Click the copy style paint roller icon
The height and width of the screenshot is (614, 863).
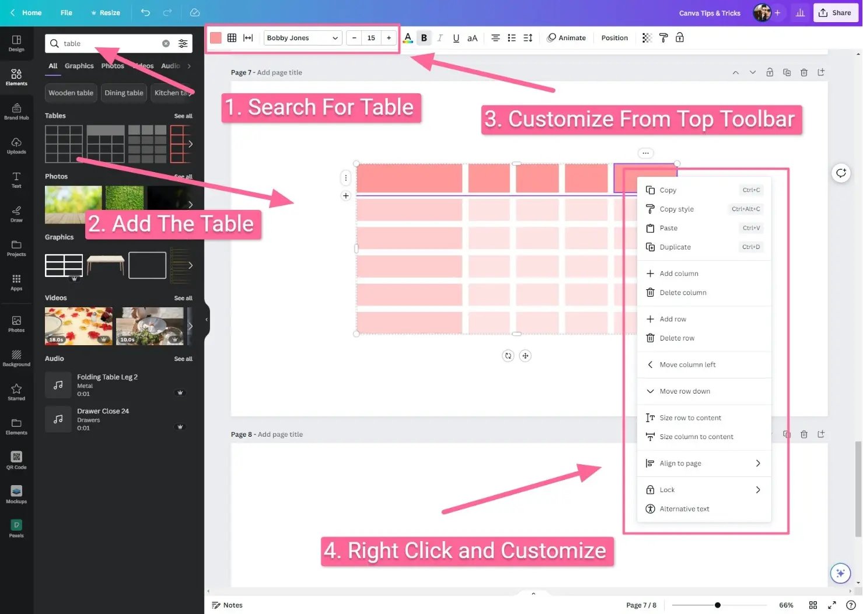663,38
